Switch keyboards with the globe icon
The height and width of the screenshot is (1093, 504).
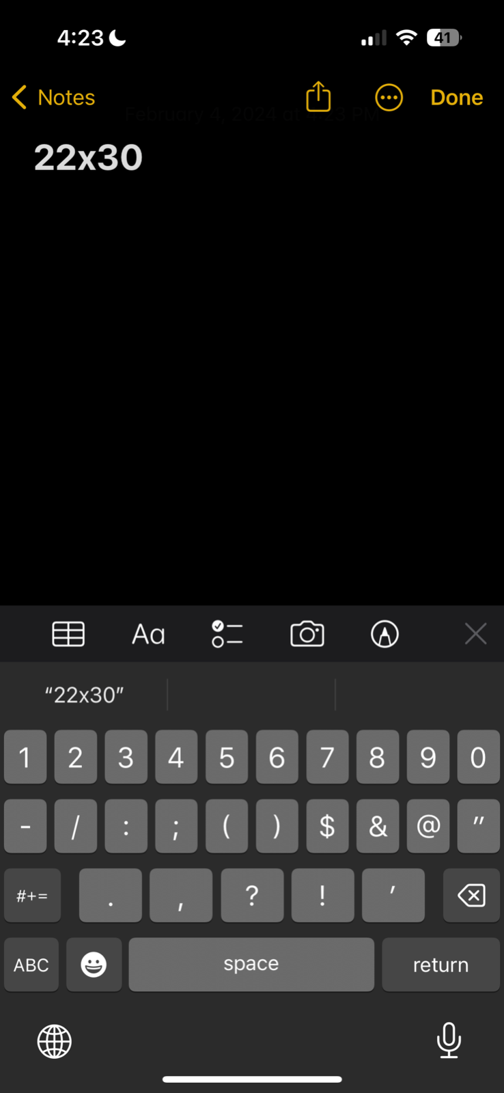pos(55,1041)
